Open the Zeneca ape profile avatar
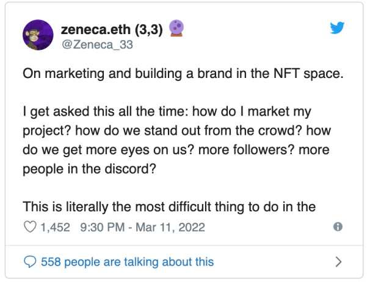Viewport: 370px width, 282px height. tap(38, 35)
